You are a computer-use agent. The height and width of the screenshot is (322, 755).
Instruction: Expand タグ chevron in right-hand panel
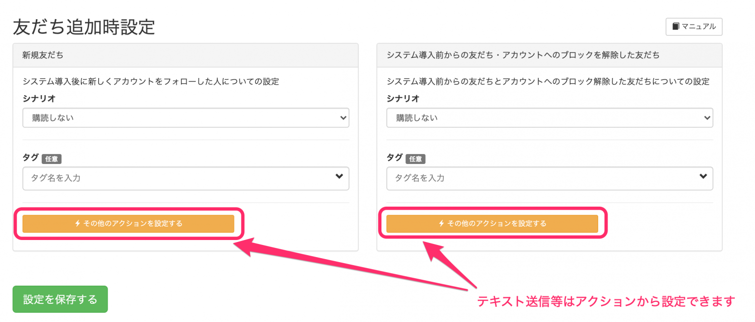pos(703,177)
